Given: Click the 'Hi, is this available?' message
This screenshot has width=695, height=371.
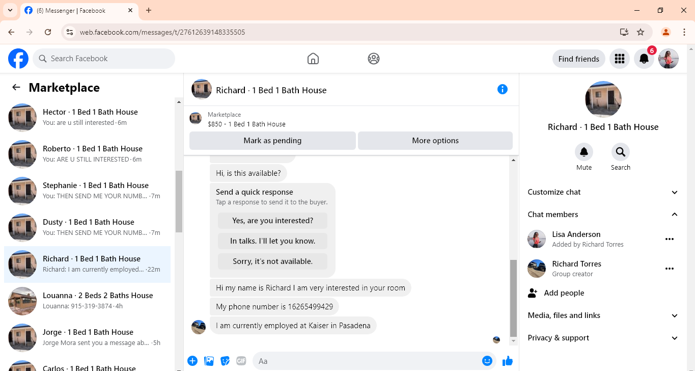Looking at the screenshot, I should [248, 173].
